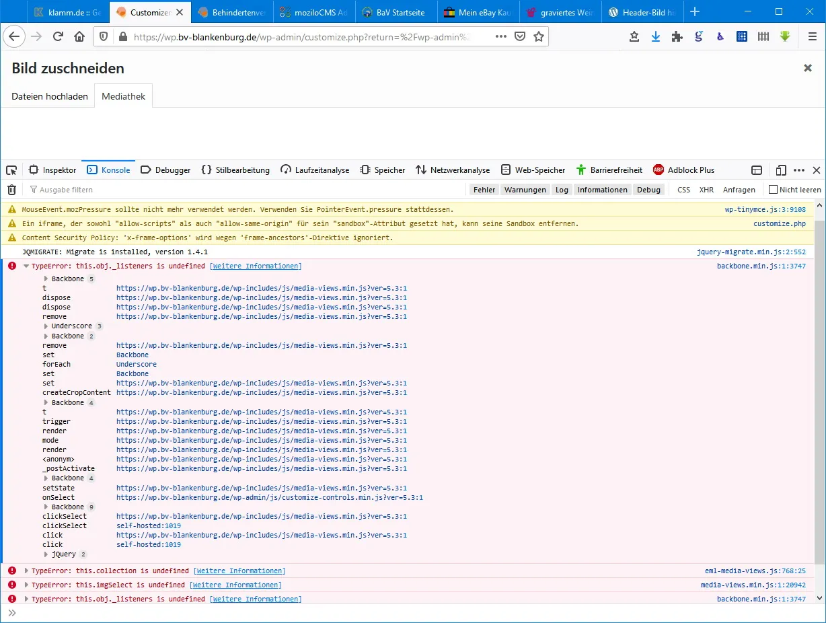Activate the element picker tool in devtools

click(11, 170)
